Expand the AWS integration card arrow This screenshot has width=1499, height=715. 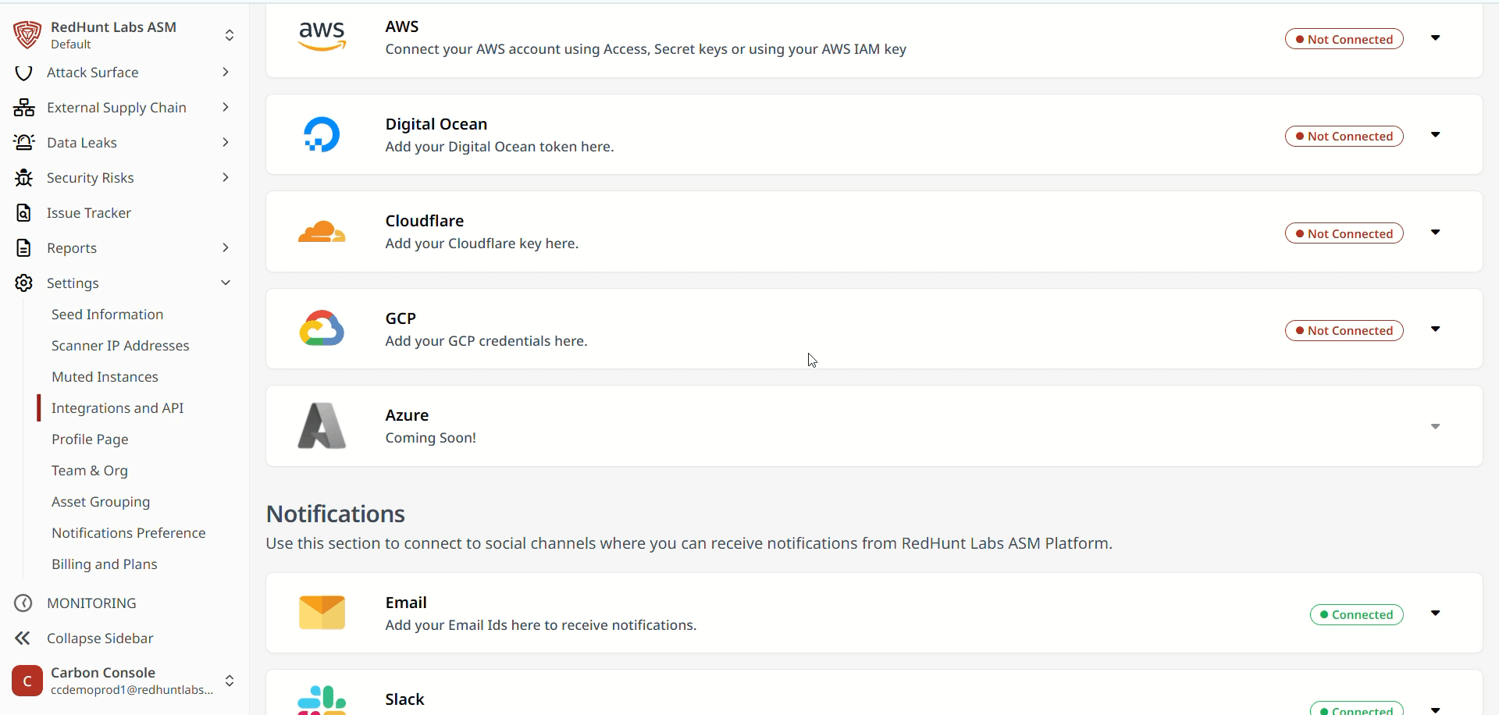tap(1435, 38)
